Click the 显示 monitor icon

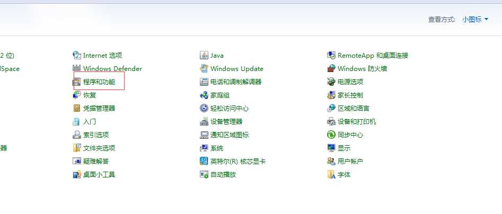(331, 148)
